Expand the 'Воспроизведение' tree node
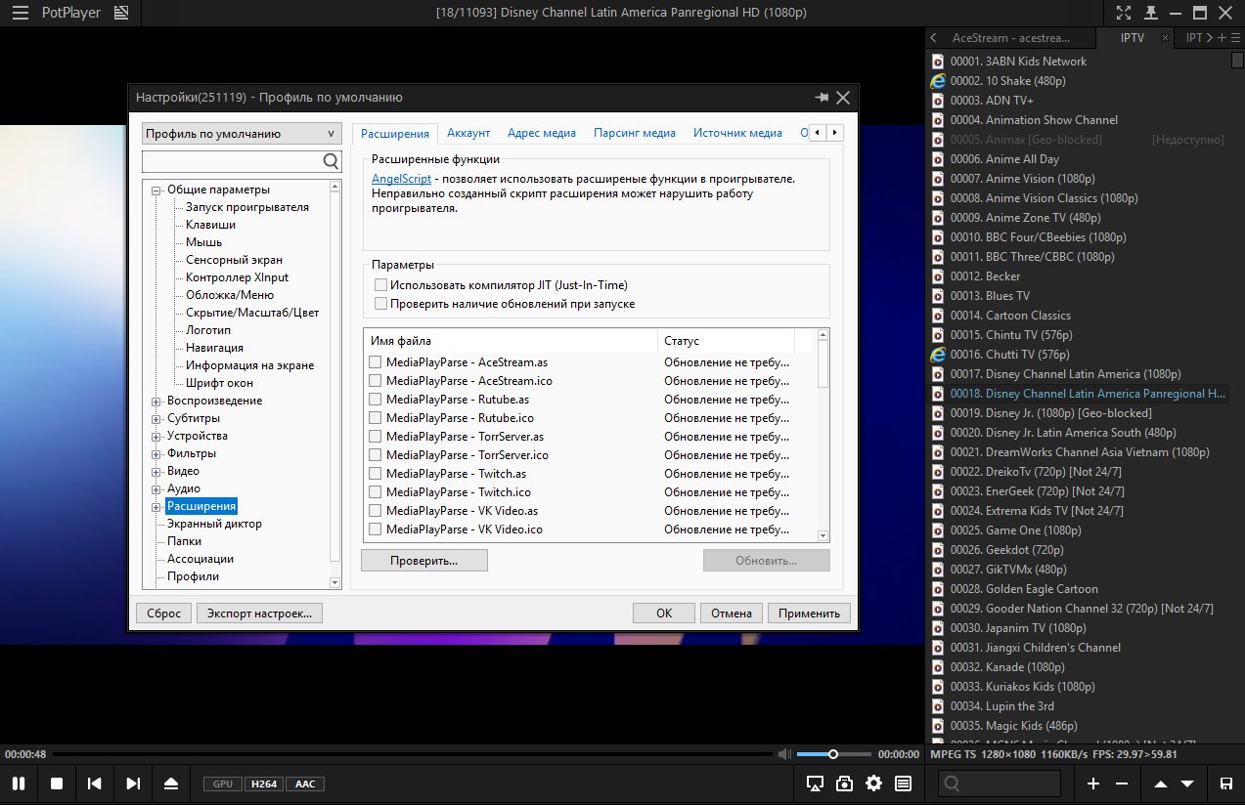 156,401
